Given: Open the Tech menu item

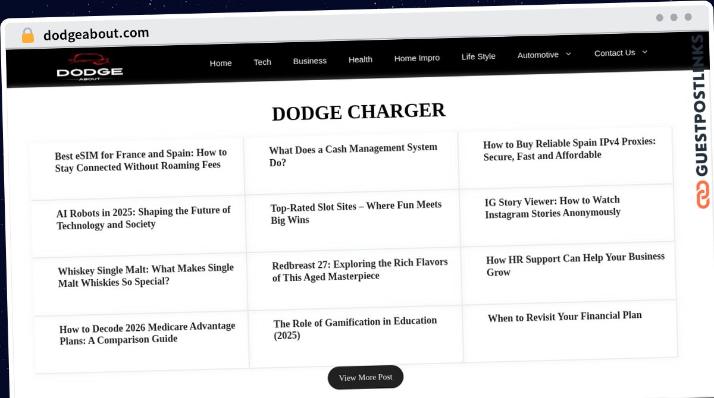Looking at the screenshot, I should [x=262, y=62].
